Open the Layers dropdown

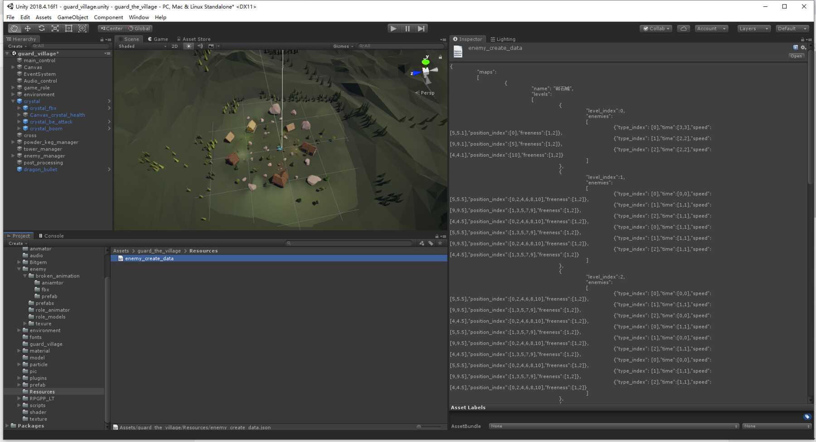[x=753, y=28]
